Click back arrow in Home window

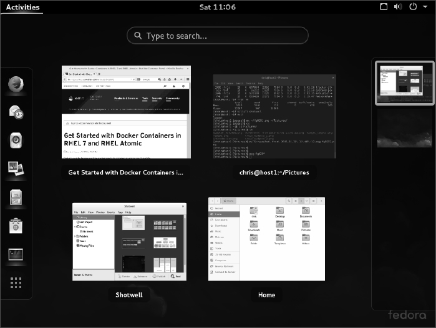click(212, 201)
